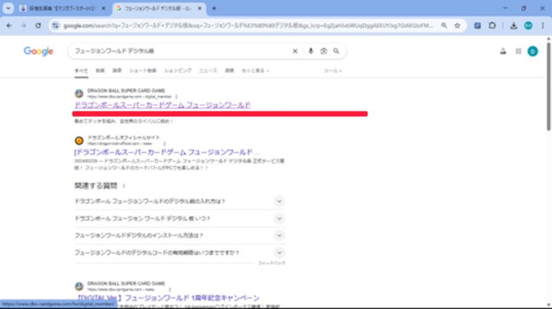This screenshot has width=552, height=309.
Task: Click the first result's DRAGON BALL SUPER CARD GAME favicon
Action: pos(79,94)
